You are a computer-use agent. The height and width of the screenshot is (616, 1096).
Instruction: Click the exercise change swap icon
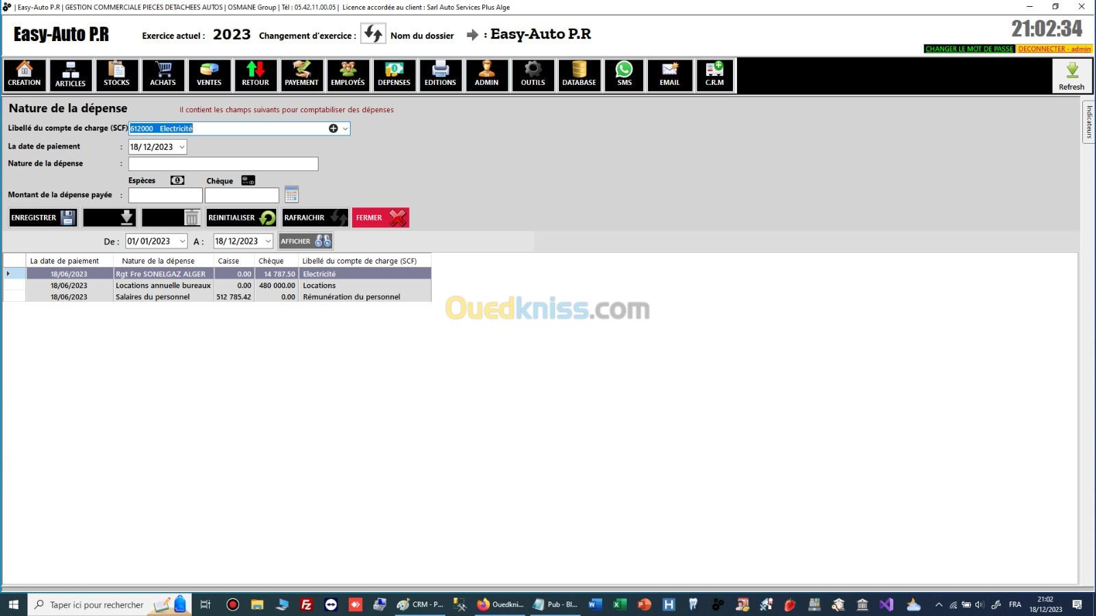point(373,34)
